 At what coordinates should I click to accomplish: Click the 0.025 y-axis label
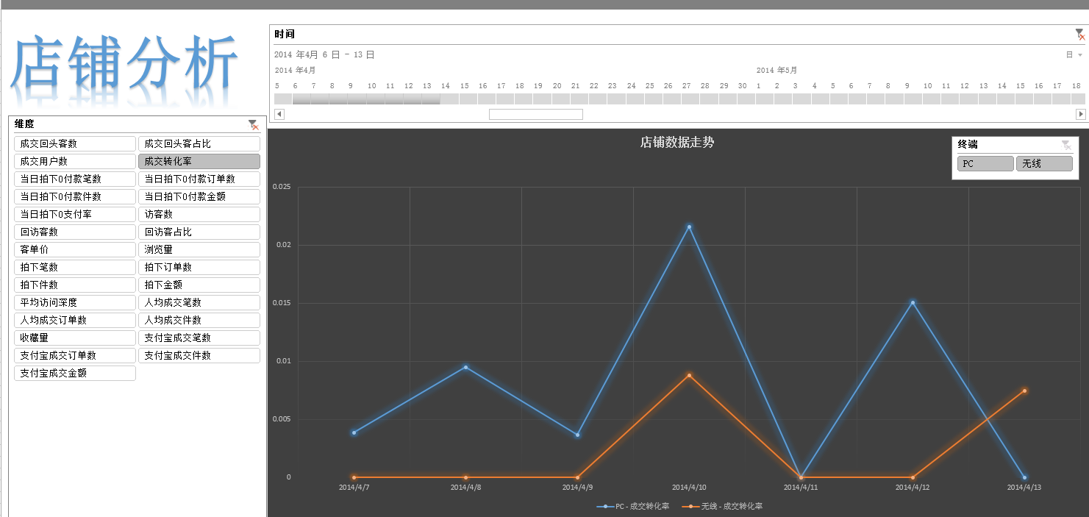pos(282,187)
